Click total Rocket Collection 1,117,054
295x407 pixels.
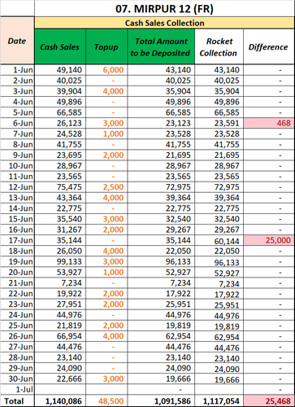(x=219, y=400)
